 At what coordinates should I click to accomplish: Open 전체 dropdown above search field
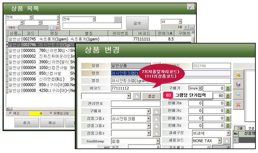pos(94,19)
